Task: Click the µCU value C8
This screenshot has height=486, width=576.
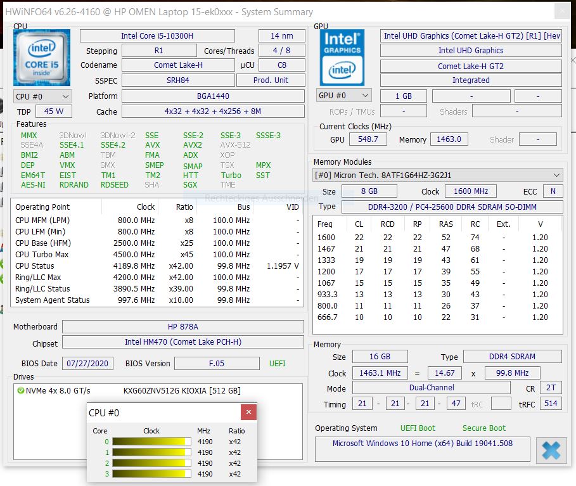Action: [282, 65]
